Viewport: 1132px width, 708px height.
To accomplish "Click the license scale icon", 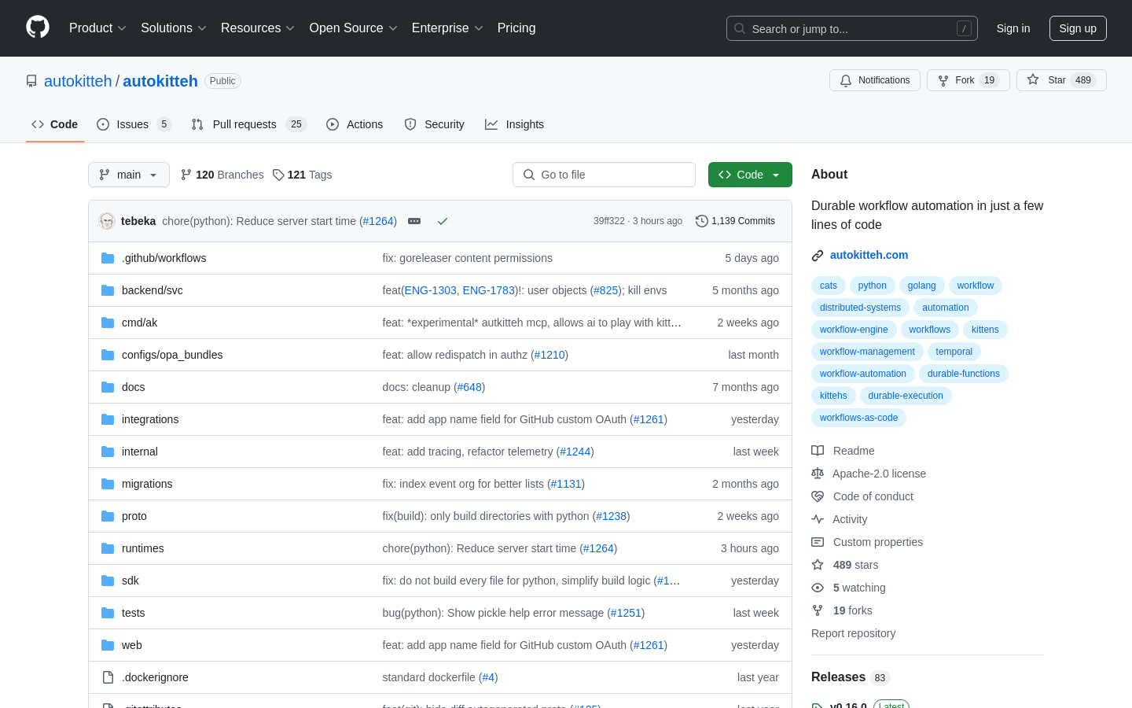I will 818,474.
